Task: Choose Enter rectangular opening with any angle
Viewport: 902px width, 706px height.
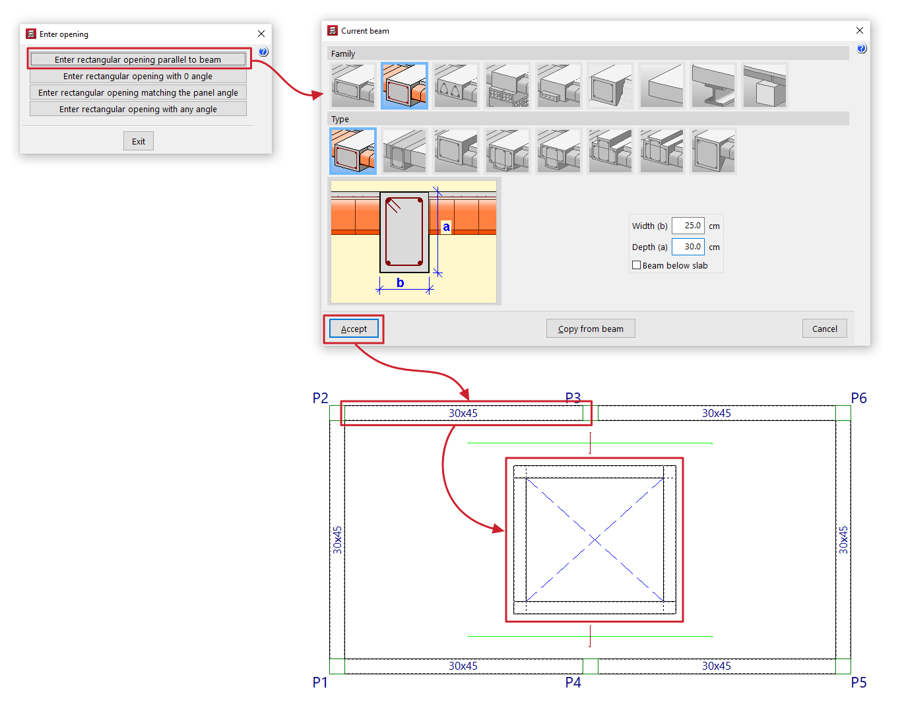Action: tap(138, 109)
